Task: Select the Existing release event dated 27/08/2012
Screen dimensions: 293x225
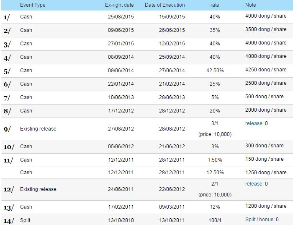Action: (x=38, y=129)
